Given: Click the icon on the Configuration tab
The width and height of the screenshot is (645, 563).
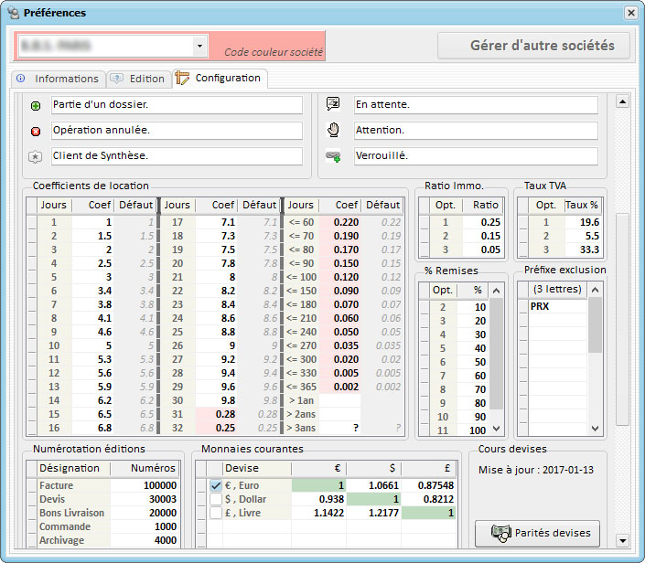Looking at the screenshot, I should (182, 79).
